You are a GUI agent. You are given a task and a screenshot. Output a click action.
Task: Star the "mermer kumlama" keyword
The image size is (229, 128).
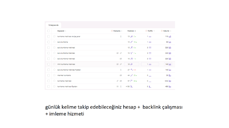tap(54, 75)
